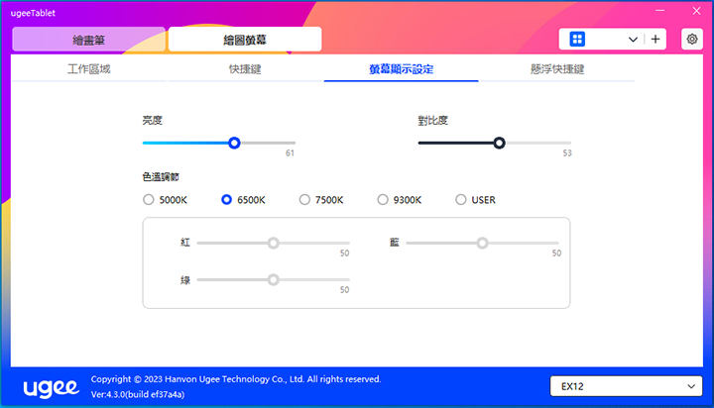714x408 pixels.
Task: Choose the USER color temperature option
Action: (x=461, y=199)
